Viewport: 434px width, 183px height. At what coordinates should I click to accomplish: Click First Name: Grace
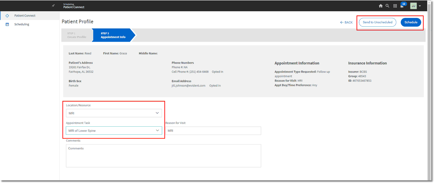click(x=115, y=53)
